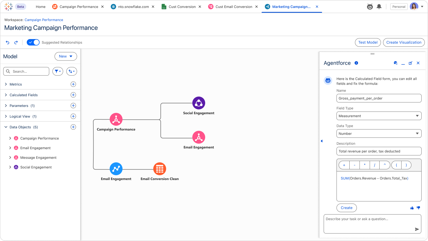Edit the Name field Gross_payment_per_order
This screenshot has width=428, height=241.
pos(379,98)
